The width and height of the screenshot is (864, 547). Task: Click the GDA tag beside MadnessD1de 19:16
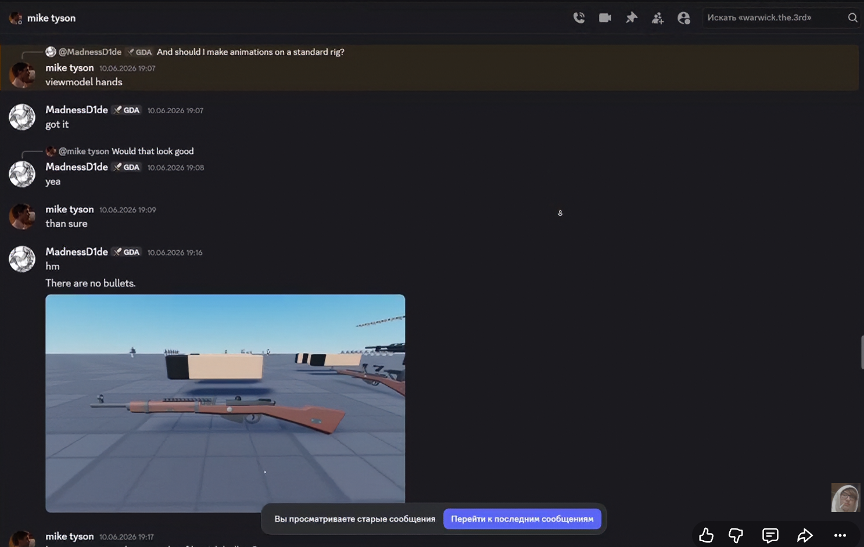[127, 252]
